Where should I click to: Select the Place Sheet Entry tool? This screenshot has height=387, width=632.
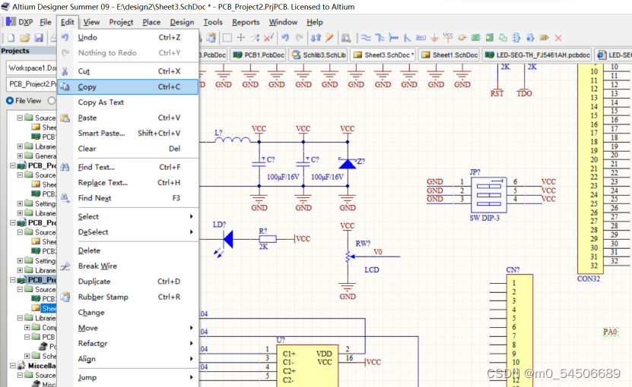tap(489, 38)
